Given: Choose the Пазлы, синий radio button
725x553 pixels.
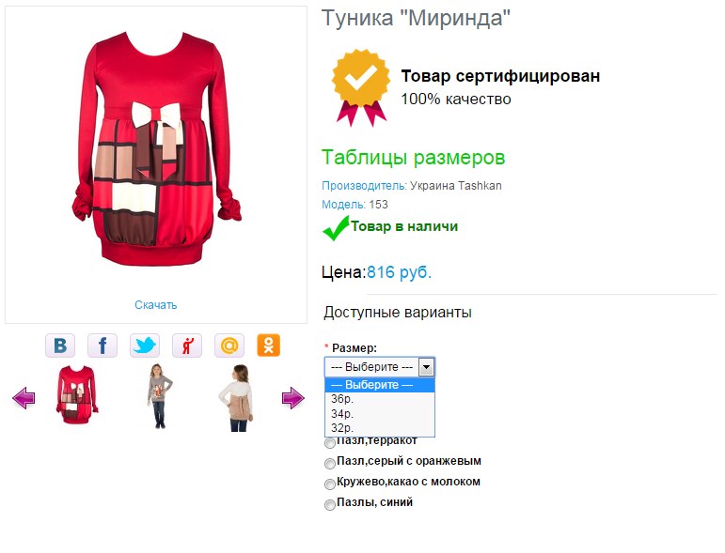Looking at the screenshot, I should [x=330, y=504].
